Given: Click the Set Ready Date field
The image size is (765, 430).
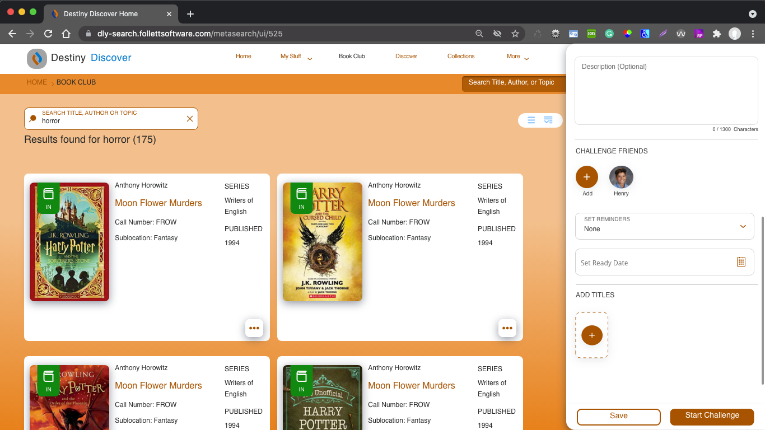Looking at the screenshot, I should (665, 262).
